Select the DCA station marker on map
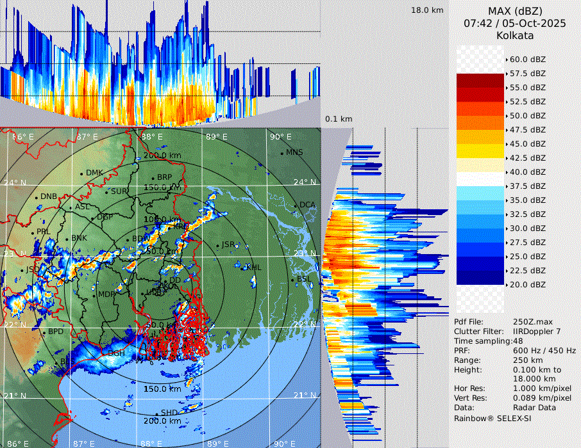Image resolution: width=581 pixels, height=448 pixels. click(x=296, y=205)
